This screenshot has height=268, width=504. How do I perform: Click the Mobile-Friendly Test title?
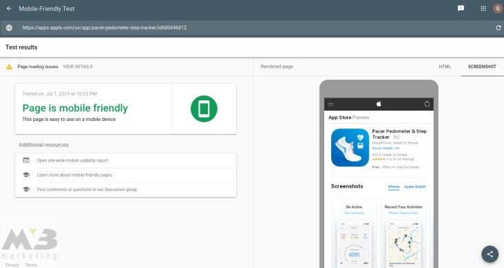(x=47, y=9)
